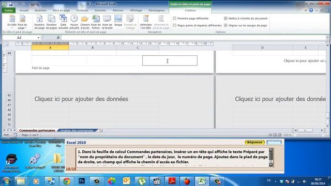Select row 47 header
331x186 pixels.
click(9, 105)
